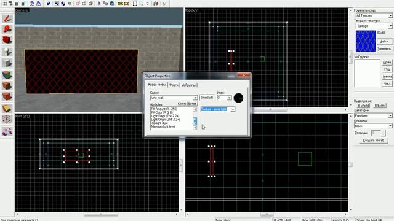Click the Создать Prefab button
The image size is (394, 221).
coord(374,141)
